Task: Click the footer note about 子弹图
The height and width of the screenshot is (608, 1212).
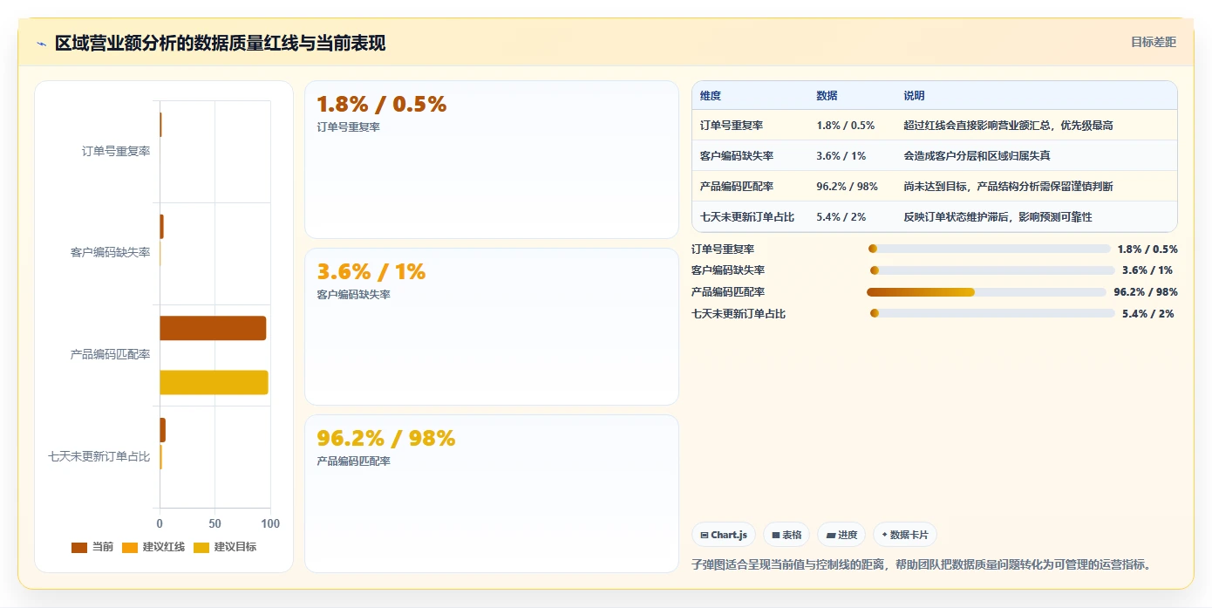Action: click(921, 564)
